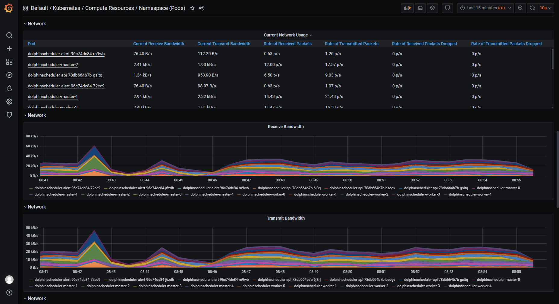Open dashboard settings gear in top bar

click(432, 8)
